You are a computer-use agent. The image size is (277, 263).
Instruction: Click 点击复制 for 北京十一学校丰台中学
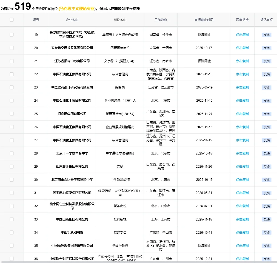coord(242,153)
